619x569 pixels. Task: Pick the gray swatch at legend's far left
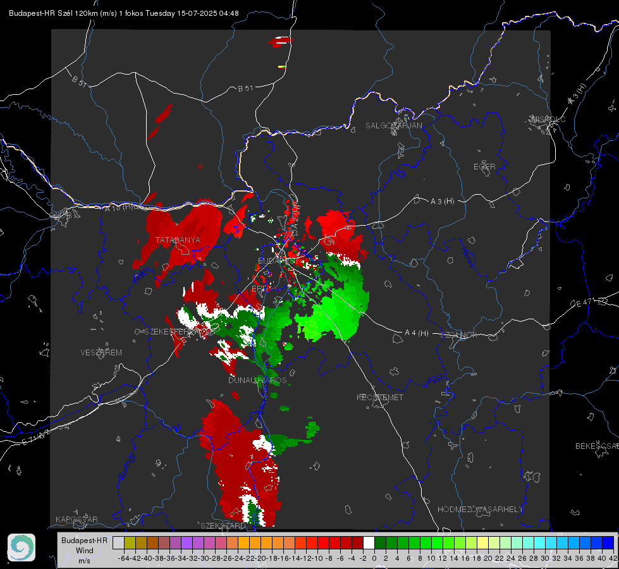point(118,543)
